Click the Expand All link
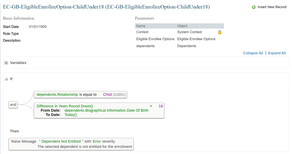Screen dimensions: 292x154 pyautogui.click(x=277, y=53)
